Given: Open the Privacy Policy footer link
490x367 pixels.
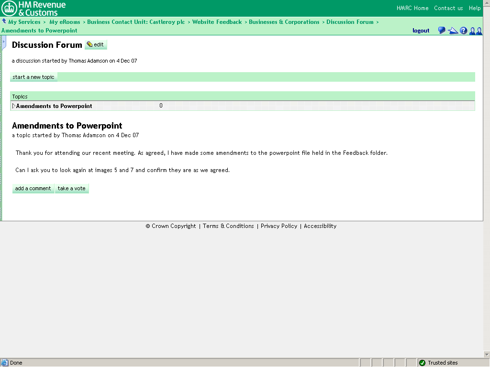Looking at the screenshot, I should click(x=278, y=226).
